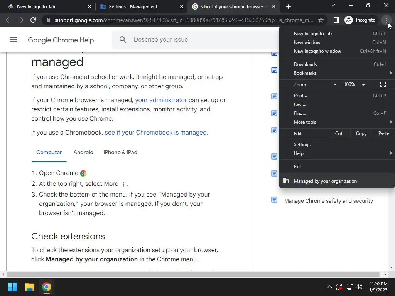
Task: Click the search magnifier icon
Action: (x=123, y=40)
